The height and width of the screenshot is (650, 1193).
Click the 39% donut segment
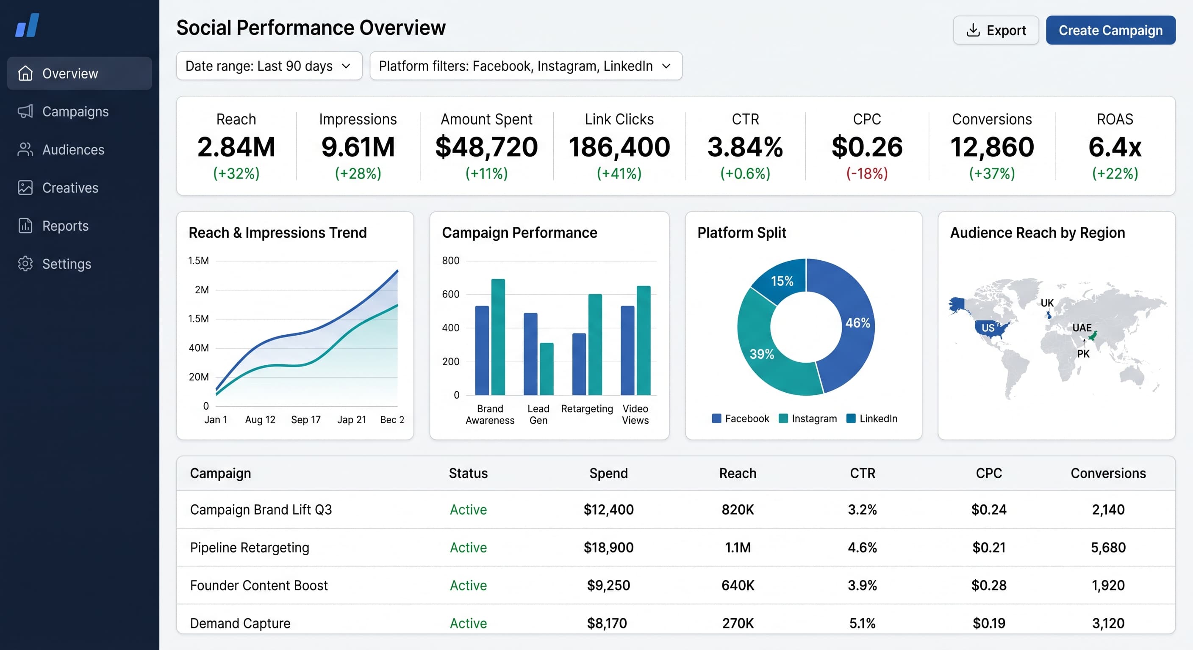coord(762,354)
